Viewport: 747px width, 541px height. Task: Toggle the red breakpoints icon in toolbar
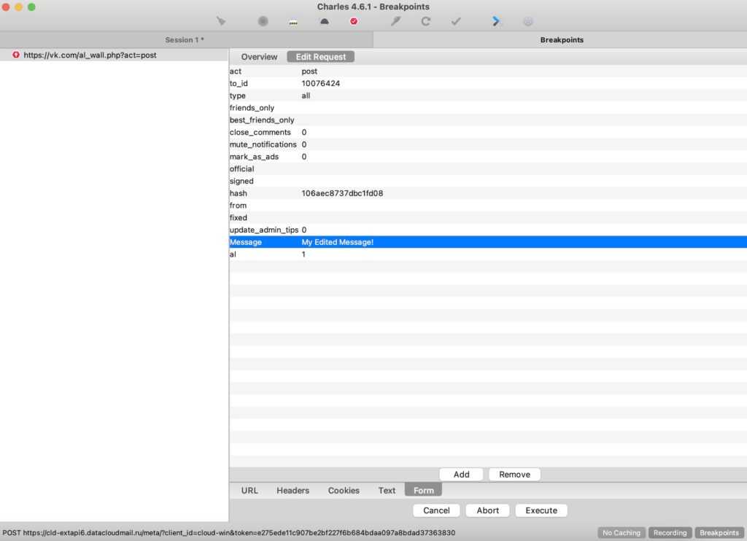(x=354, y=21)
